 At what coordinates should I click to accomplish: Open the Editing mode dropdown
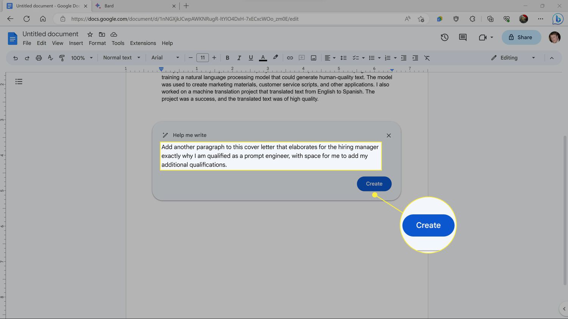pyautogui.click(x=513, y=58)
